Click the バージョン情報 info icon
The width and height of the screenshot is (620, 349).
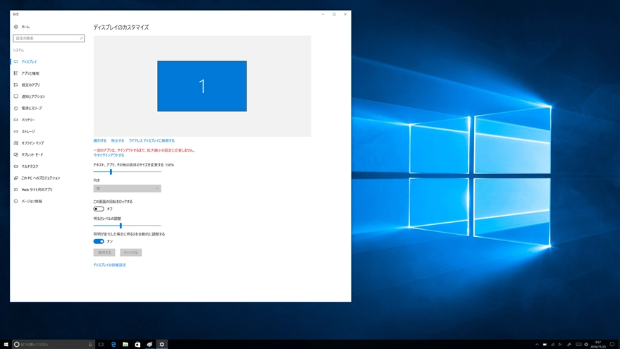[16, 202]
